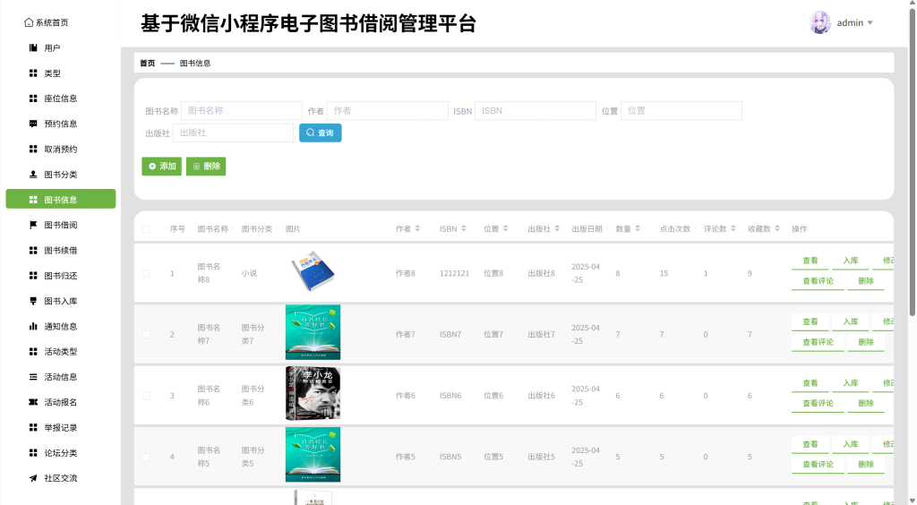Click the 活动报名 ticket icon

coord(33,402)
